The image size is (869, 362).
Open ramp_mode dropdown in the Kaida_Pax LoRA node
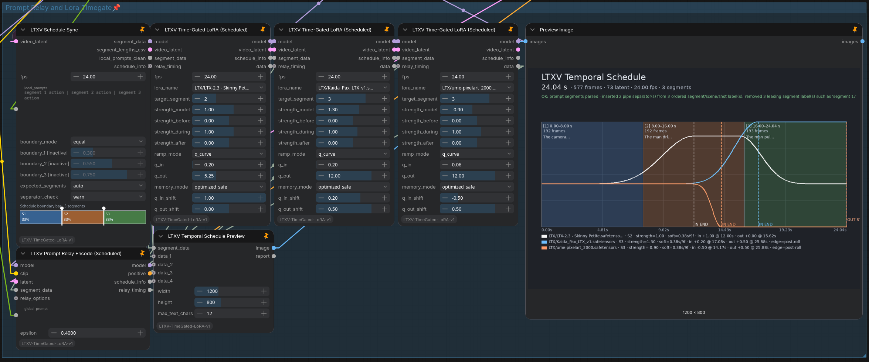[353, 154]
